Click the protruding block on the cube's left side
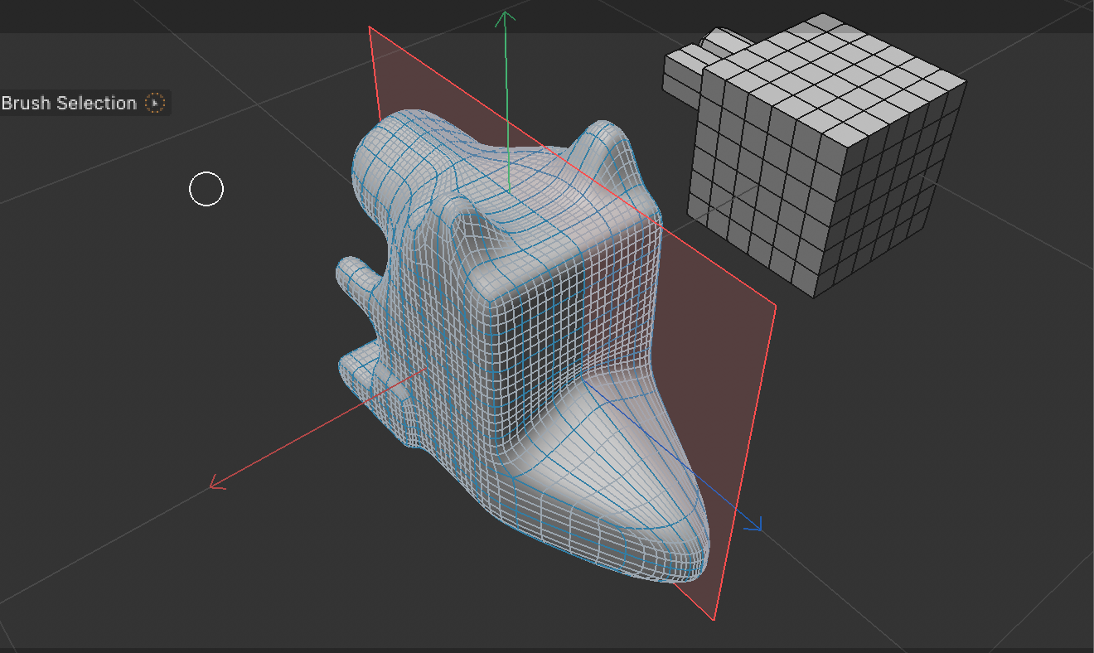The width and height of the screenshot is (1094, 653). 680,75
